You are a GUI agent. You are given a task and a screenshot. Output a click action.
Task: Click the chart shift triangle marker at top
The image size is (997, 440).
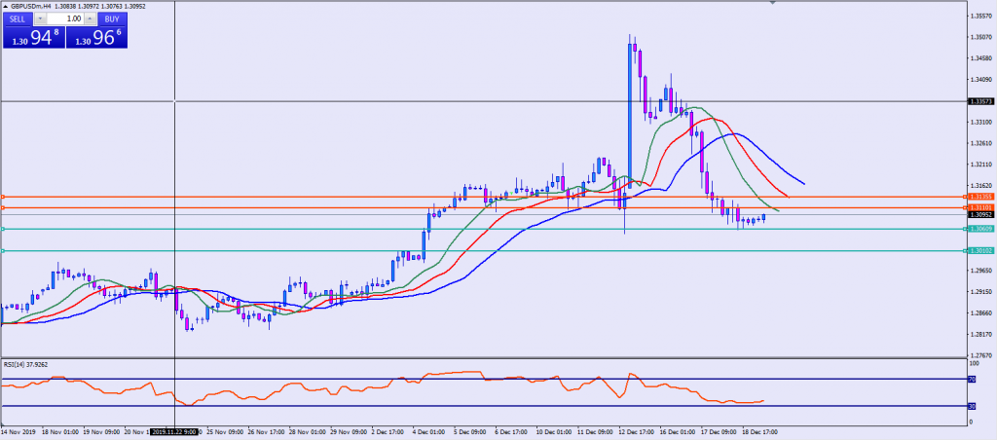pos(774,5)
